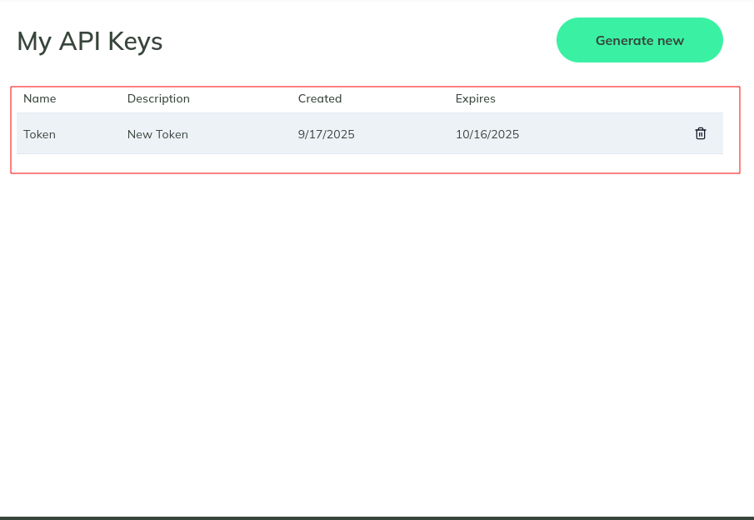754x520 pixels.
Task: Click the Token name cell
Action: [39, 133]
